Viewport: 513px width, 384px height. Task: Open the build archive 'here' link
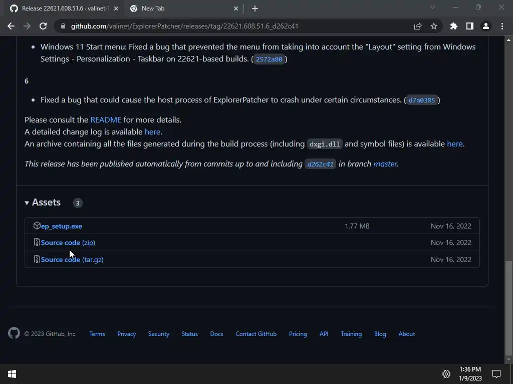point(455,144)
